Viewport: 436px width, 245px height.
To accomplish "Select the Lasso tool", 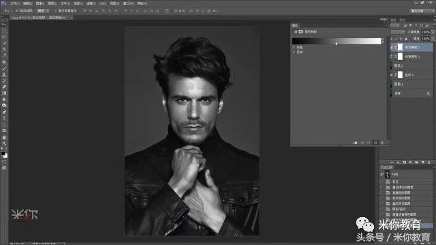I will pos(4,37).
